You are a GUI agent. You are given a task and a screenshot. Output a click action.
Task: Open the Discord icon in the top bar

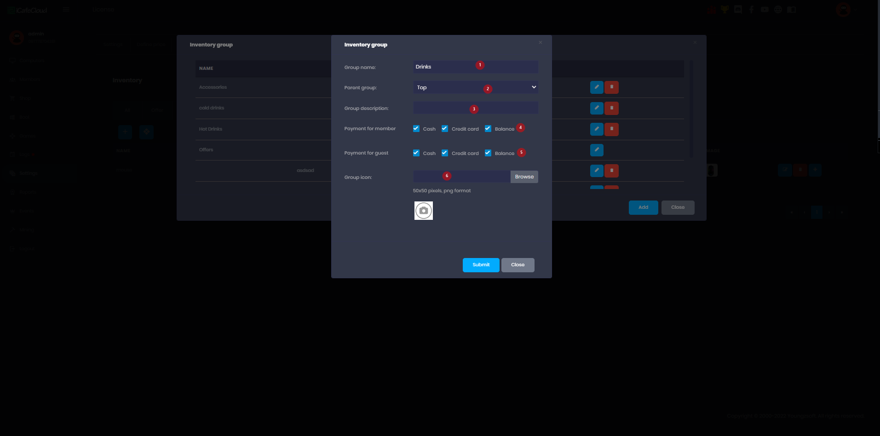[738, 9]
